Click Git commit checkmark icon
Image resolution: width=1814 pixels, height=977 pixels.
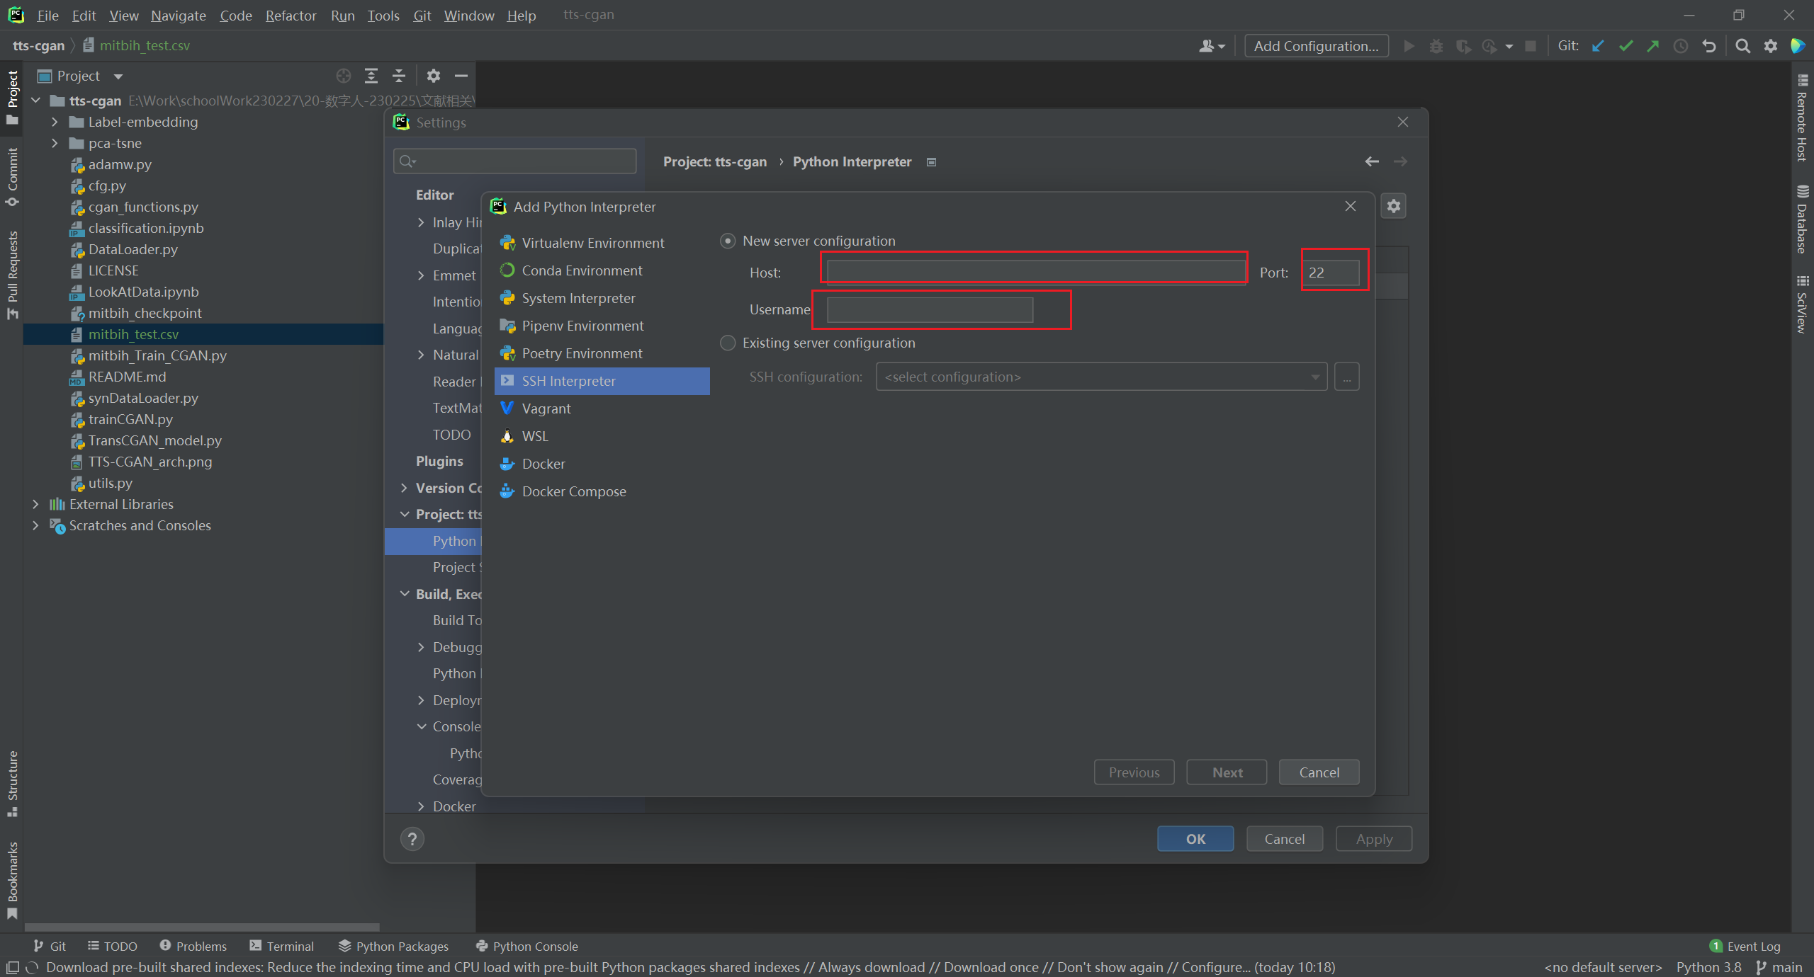coord(1626,46)
